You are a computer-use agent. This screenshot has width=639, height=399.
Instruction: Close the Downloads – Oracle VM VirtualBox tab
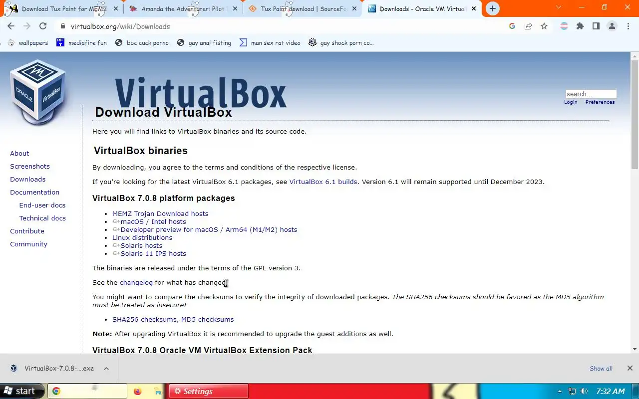tap(474, 8)
